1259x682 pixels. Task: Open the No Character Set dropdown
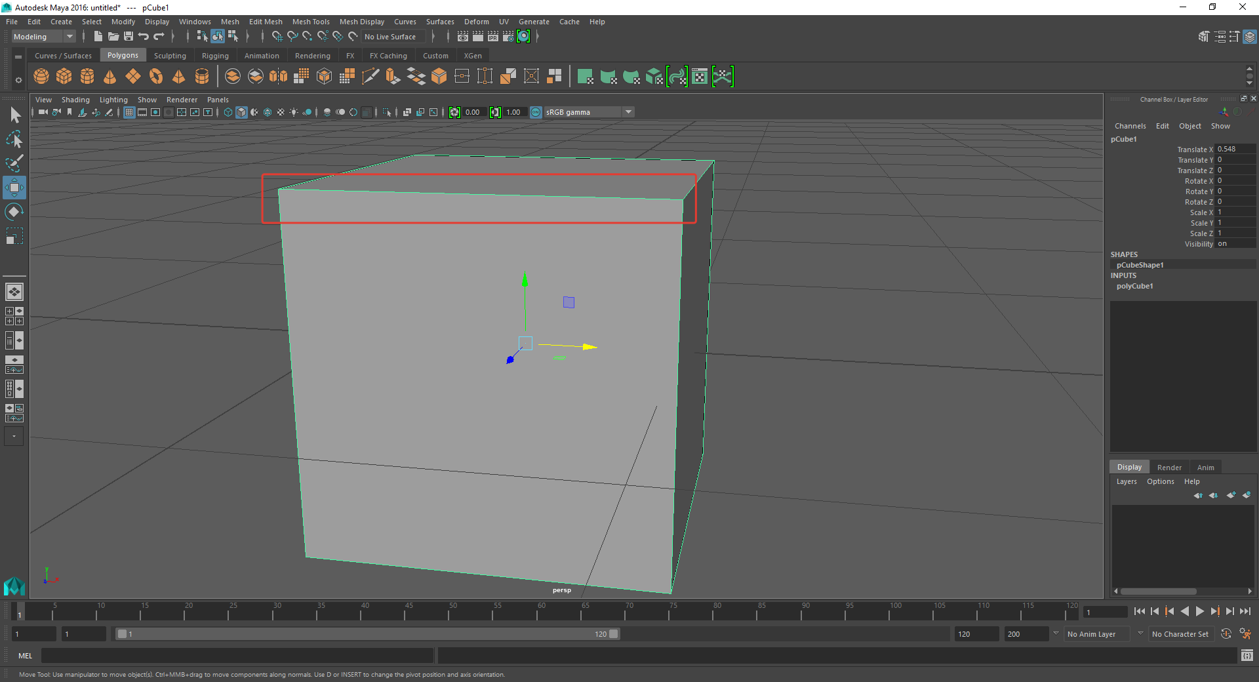click(1180, 634)
